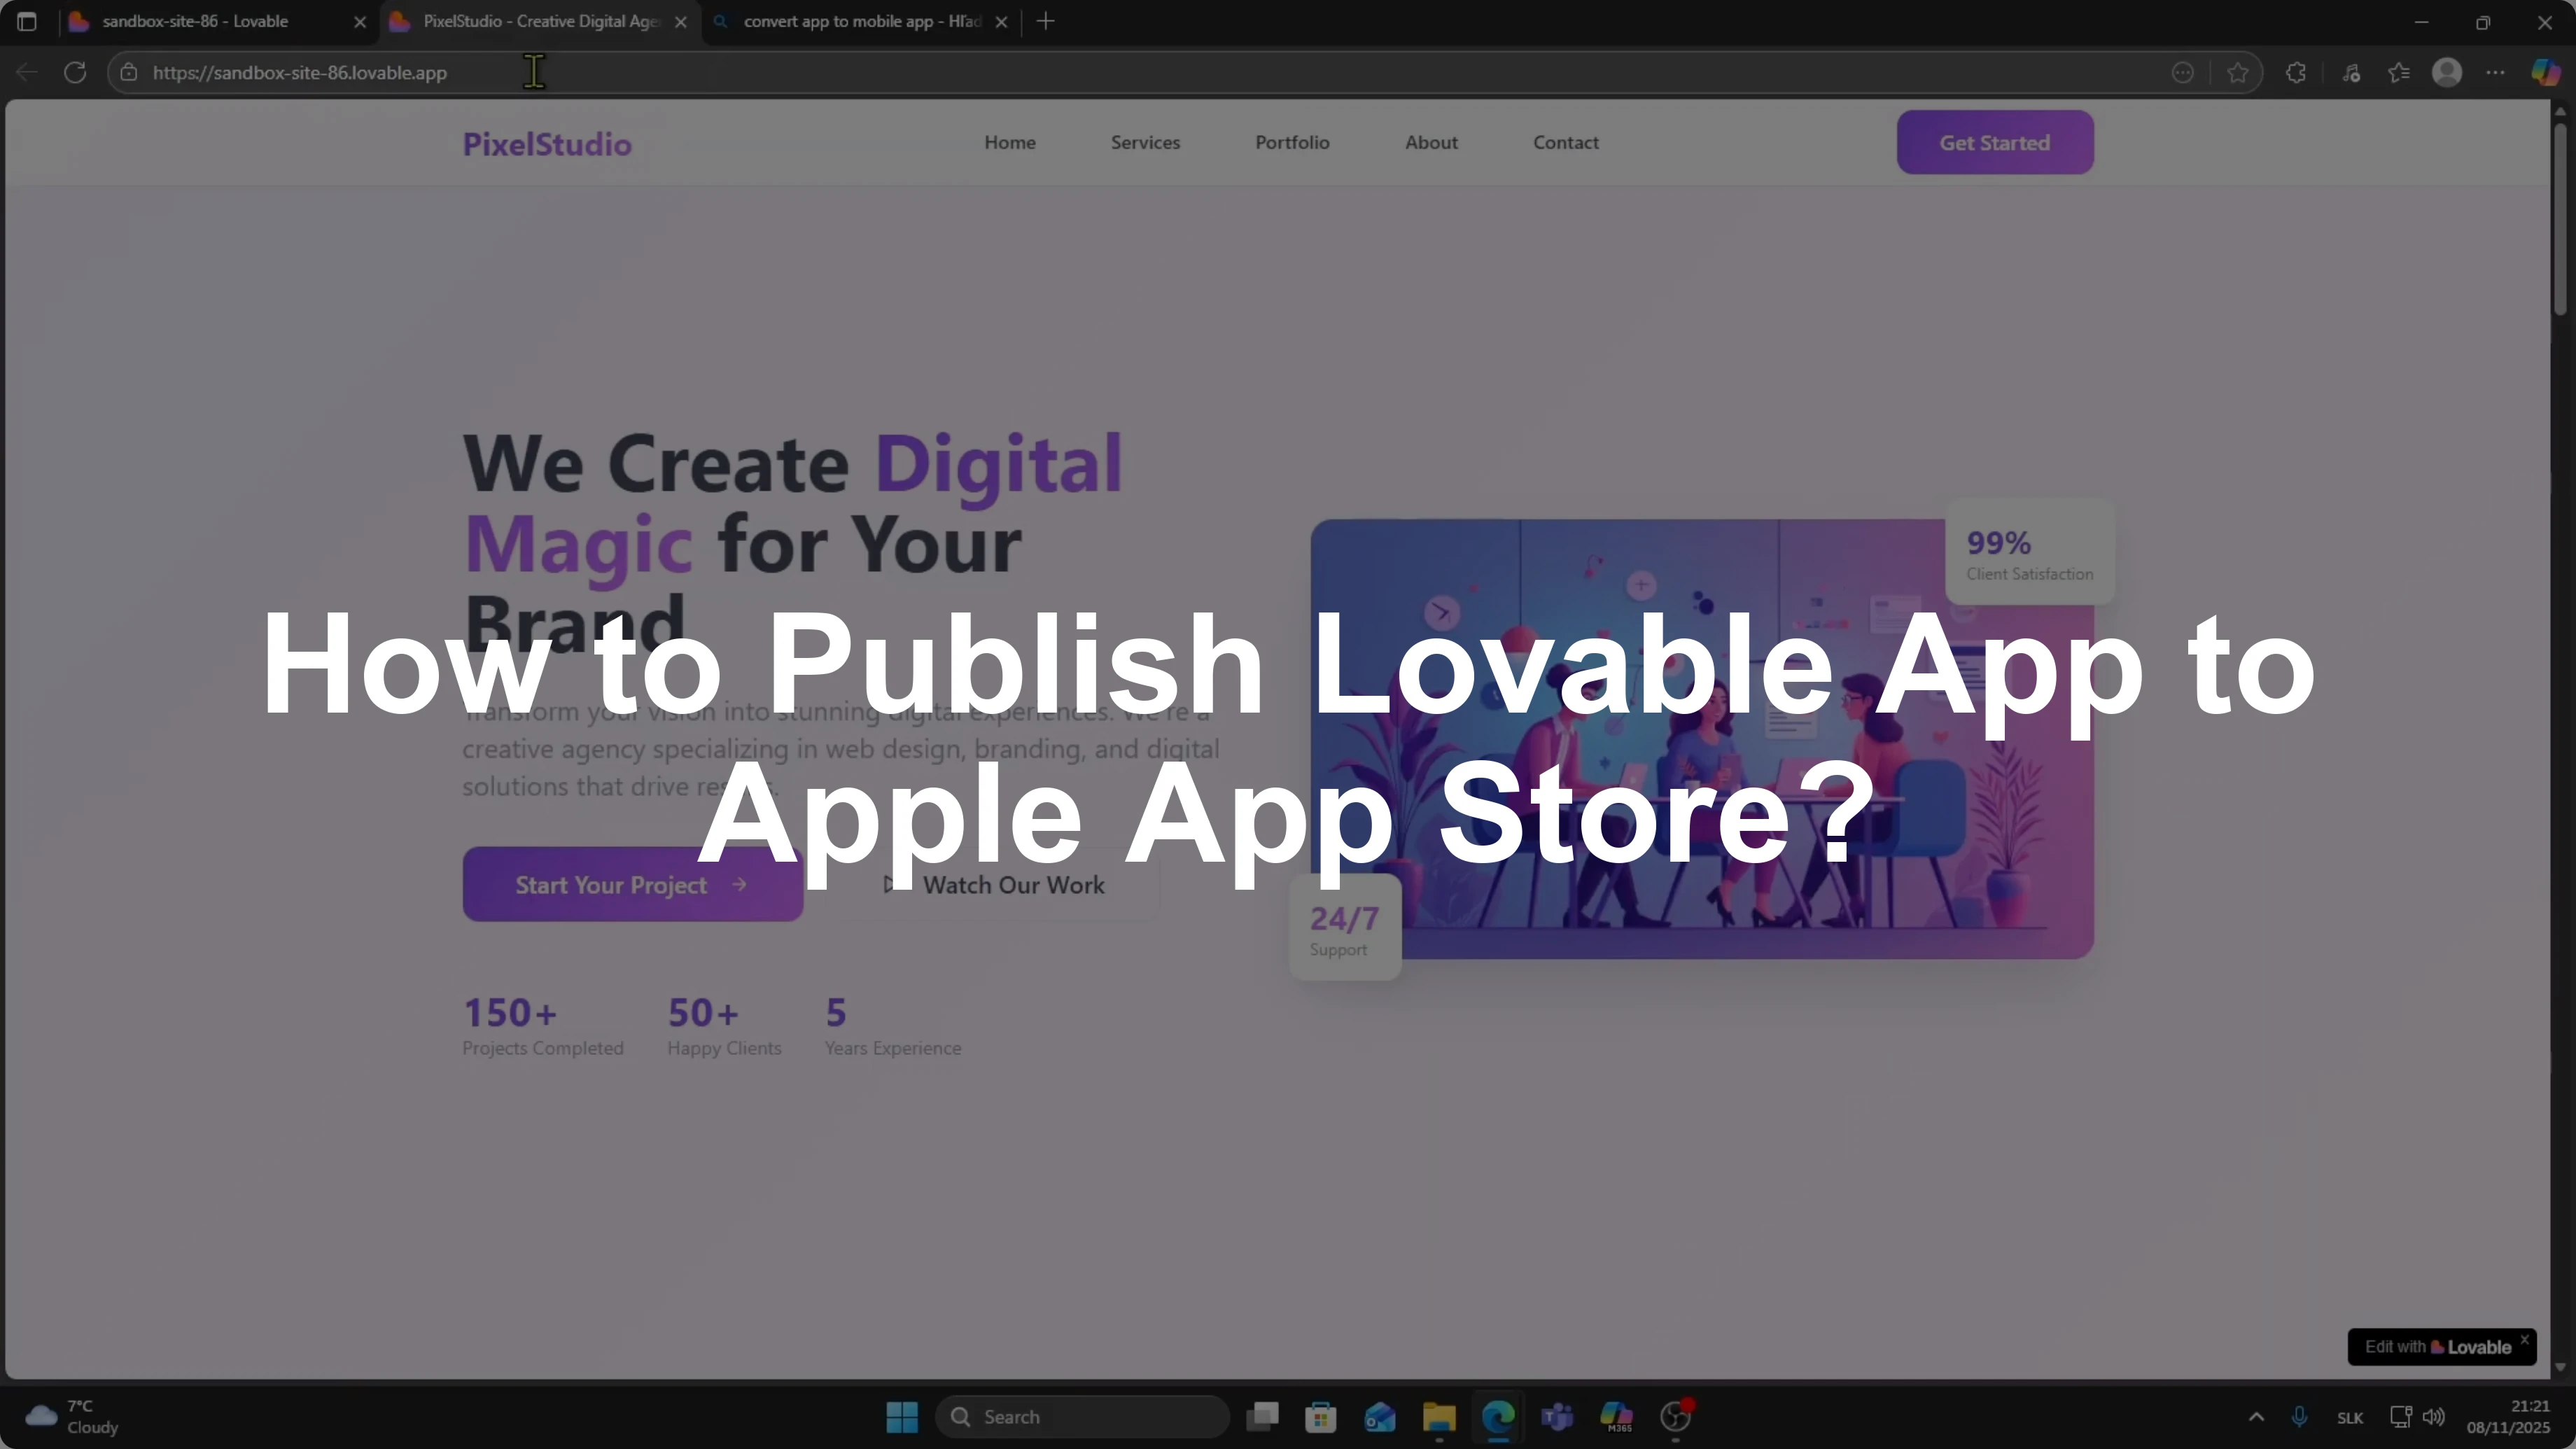Image resolution: width=2576 pixels, height=1449 pixels.
Task: Open the browser essentials icon
Action: coord(2351,72)
